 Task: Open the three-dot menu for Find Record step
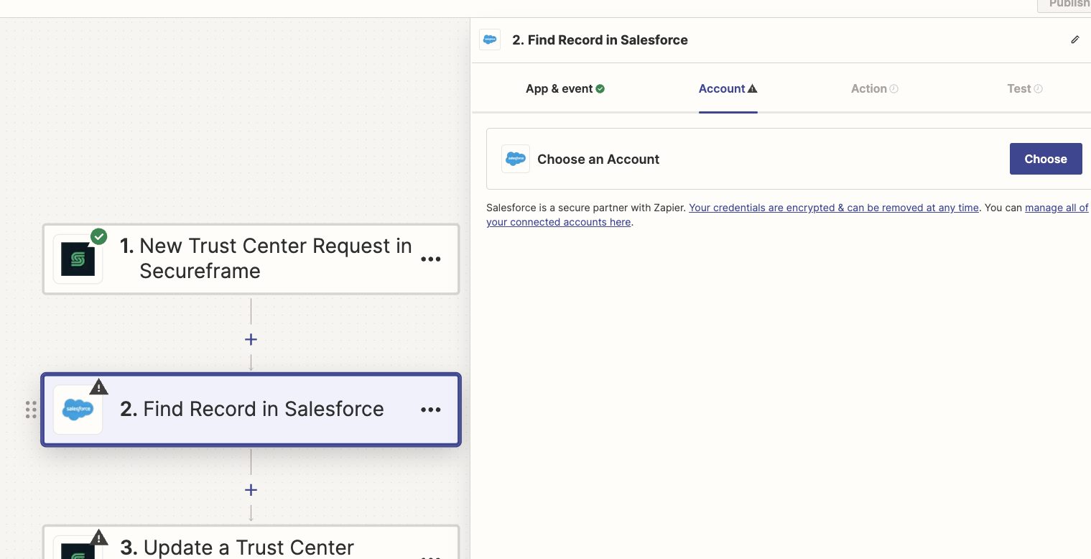coord(431,410)
